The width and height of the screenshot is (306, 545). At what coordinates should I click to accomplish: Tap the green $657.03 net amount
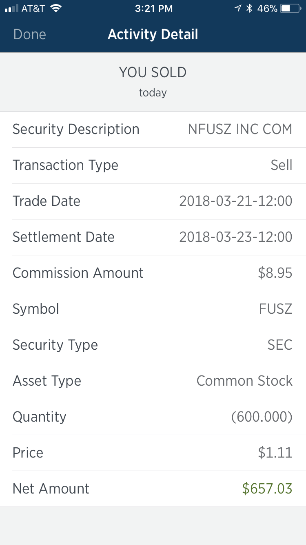point(267,489)
